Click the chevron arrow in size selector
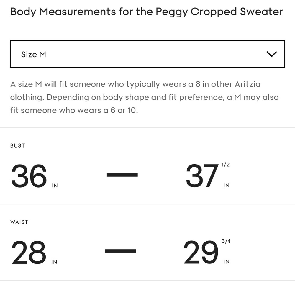The height and width of the screenshot is (295, 295). tap(271, 54)
